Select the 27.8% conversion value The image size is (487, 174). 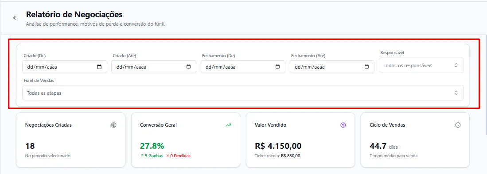(x=152, y=146)
